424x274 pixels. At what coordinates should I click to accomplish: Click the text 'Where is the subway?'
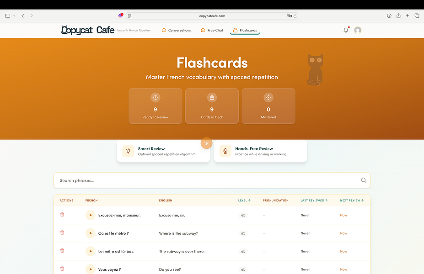[178, 233]
